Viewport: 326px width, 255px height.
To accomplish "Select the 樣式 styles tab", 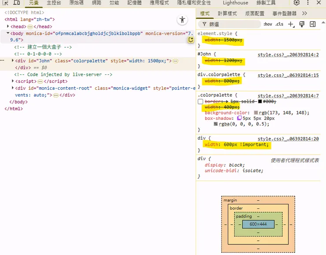I will (x=205, y=14).
